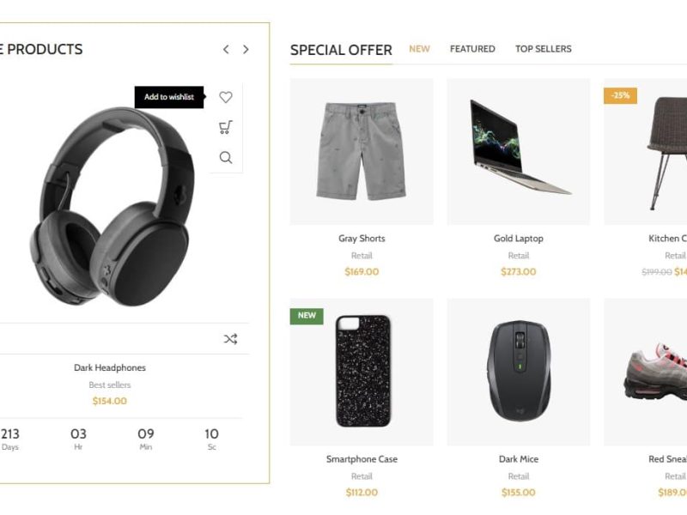Switch to FEATURED tab

click(x=472, y=49)
